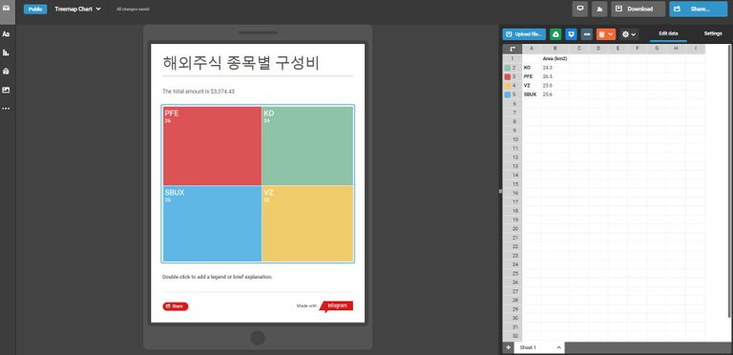This screenshot has height=355, width=733.
Task: Click the panel resize handle beside spreadsheet
Action: [x=500, y=191]
